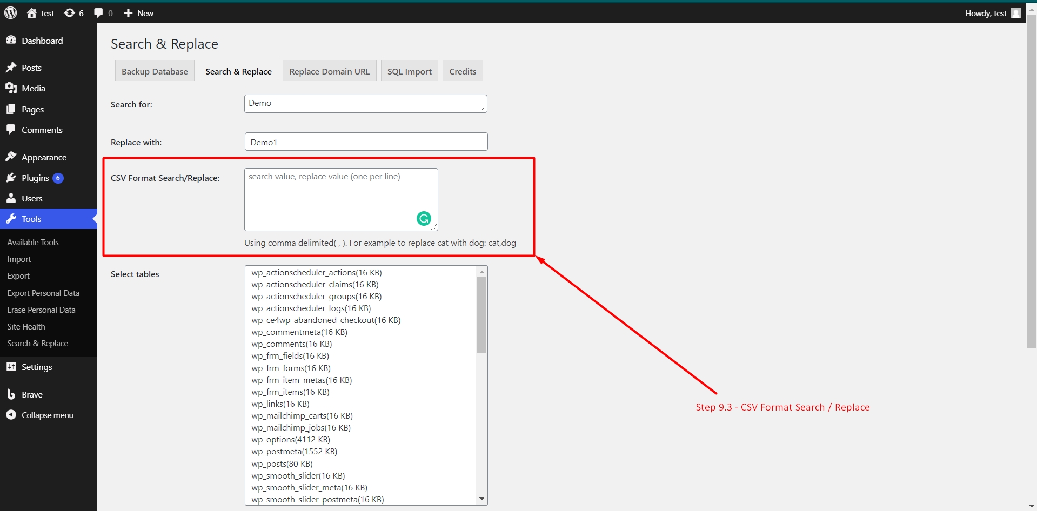The height and width of the screenshot is (511, 1037).
Task: Select wp_smooth_slider(16 KB) table
Action: 298,476
